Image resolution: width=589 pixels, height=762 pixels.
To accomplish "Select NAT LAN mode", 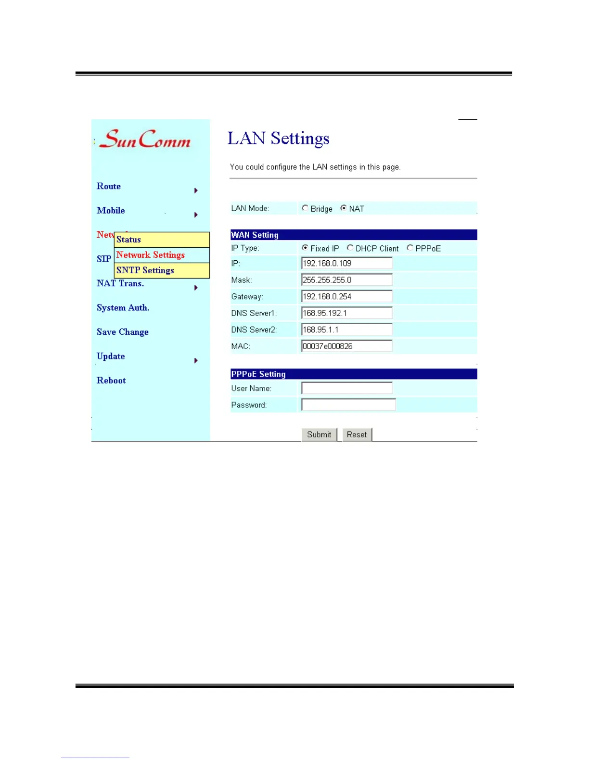I will 344,208.
